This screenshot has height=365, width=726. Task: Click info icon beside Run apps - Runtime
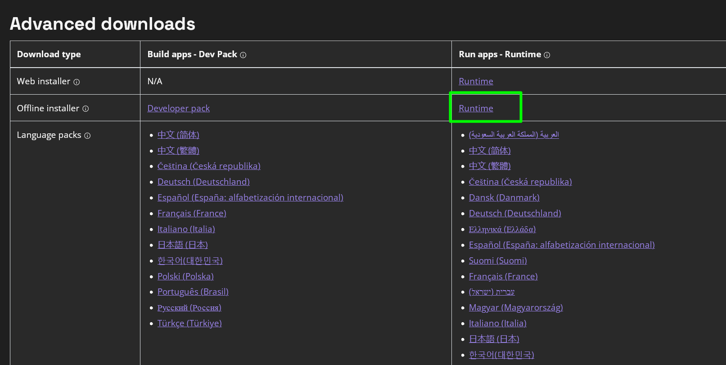[547, 55]
